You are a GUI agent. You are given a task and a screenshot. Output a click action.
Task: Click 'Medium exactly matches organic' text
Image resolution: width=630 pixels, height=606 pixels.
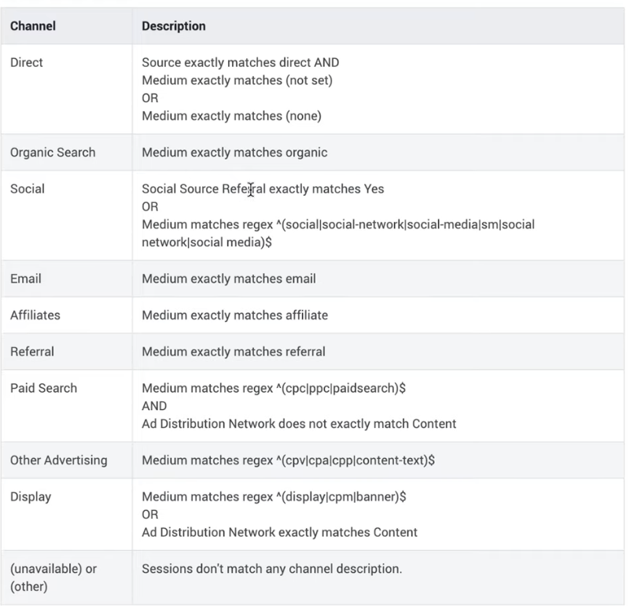point(234,153)
